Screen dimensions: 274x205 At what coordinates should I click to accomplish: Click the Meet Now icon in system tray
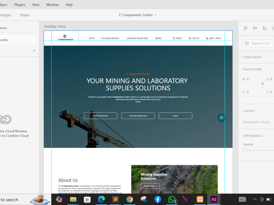click(262, 199)
